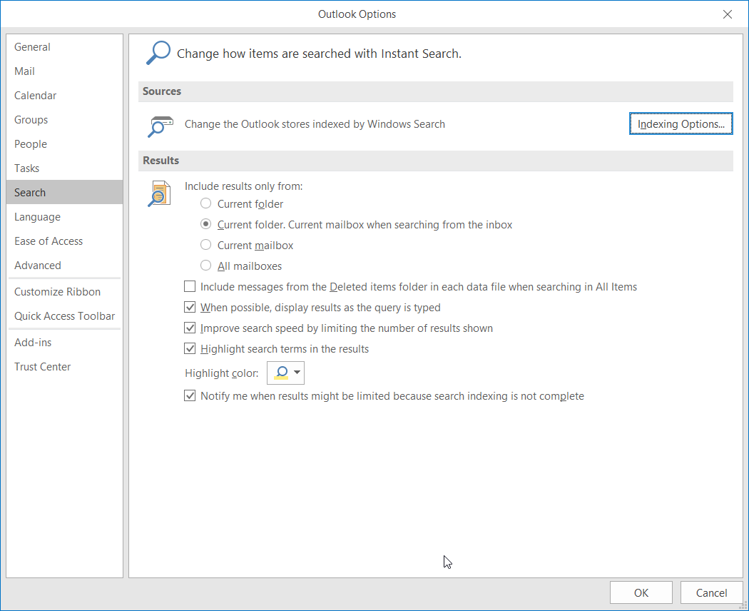
Task: Open the Add-ins category
Action: coord(64,343)
